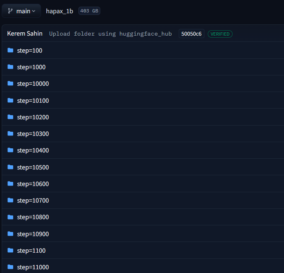Open the step=10600 folder

point(33,184)
